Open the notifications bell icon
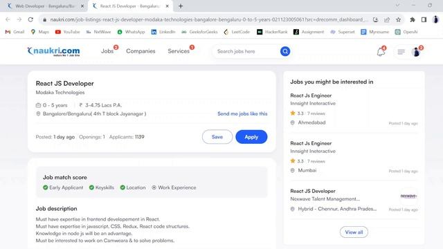Image resolution: width=443 pixels, height=249 pixels. pyautogui.click(x=381, y=52)
